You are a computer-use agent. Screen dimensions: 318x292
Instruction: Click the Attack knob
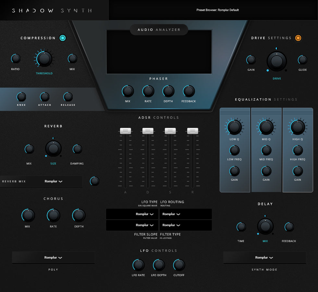(45, 97)
